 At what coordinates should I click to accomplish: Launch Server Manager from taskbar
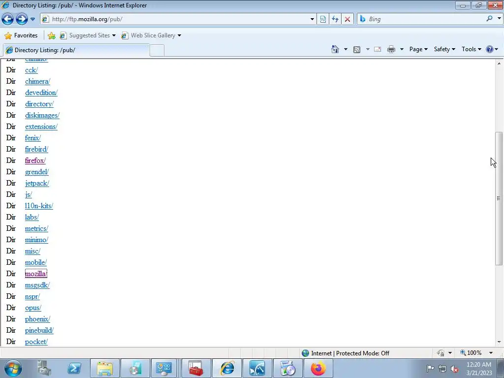pos(44,368)
